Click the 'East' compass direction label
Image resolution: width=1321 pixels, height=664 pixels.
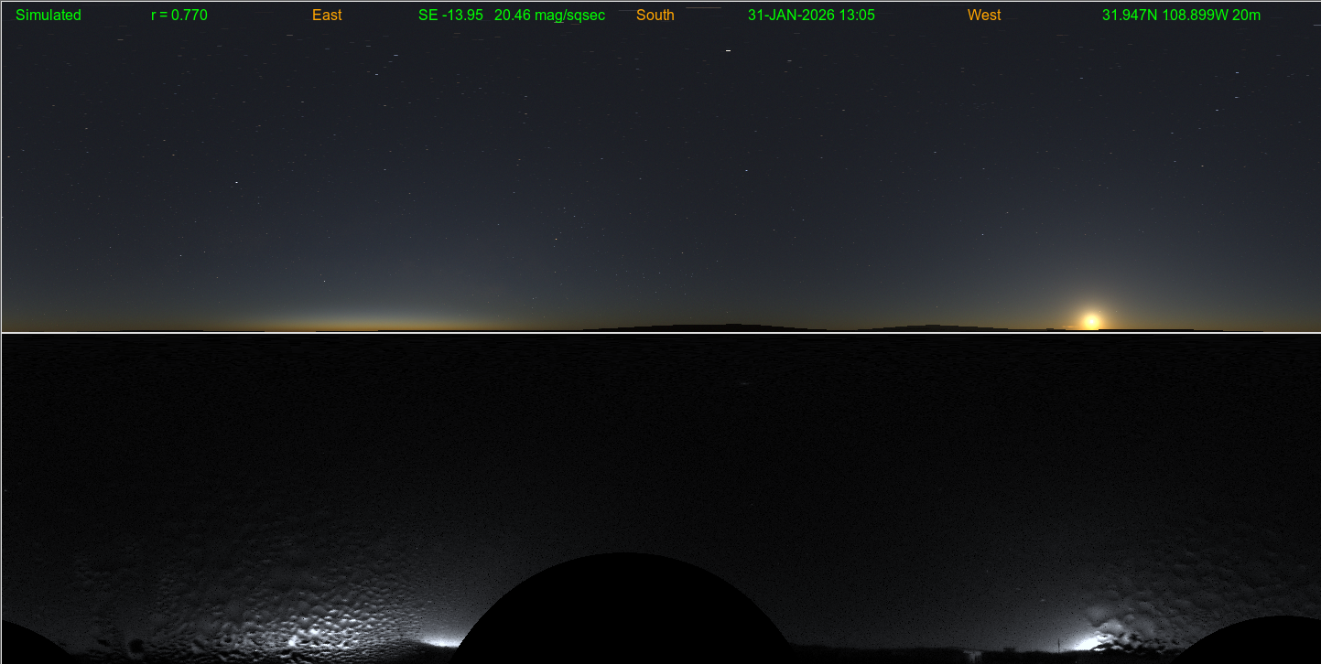327,16
